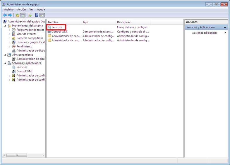
Task: Click the Export list toolbar icon
Action: click(30, 15)
